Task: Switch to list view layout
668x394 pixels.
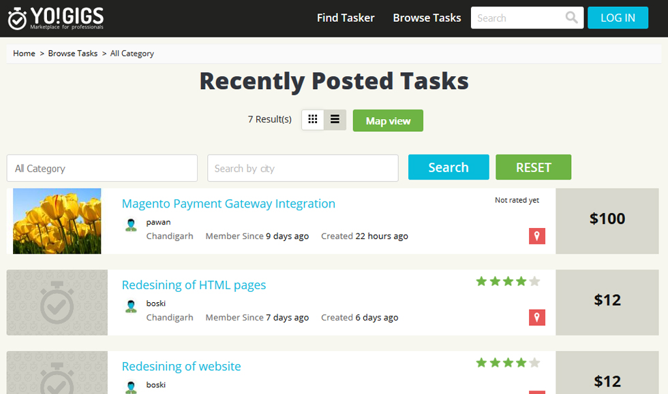Action: pyautogui.click(x=335, y=120)
